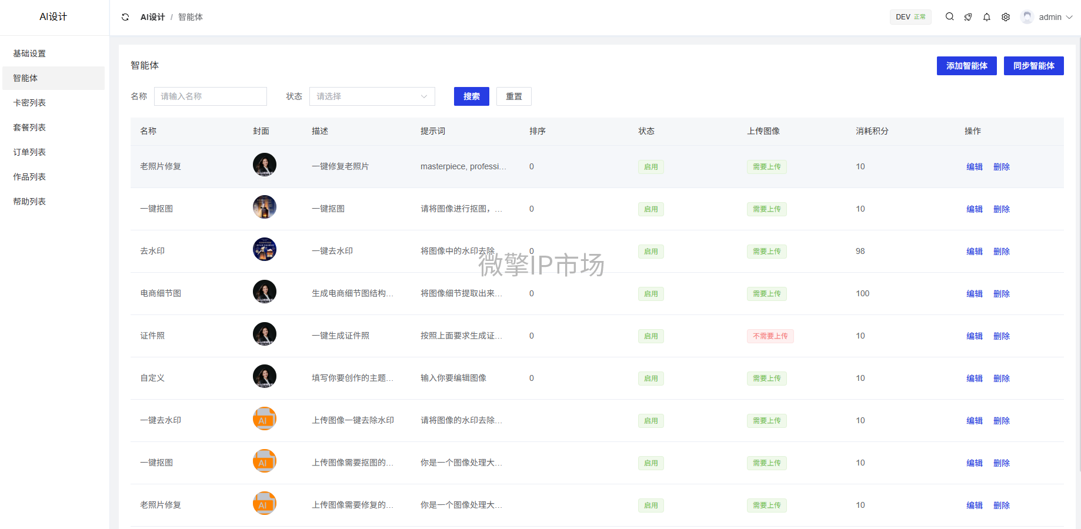Open notifications via the bell icon
Image resolution: width=1081 pixels, height=529 pixels.
(x=987, y=17)
